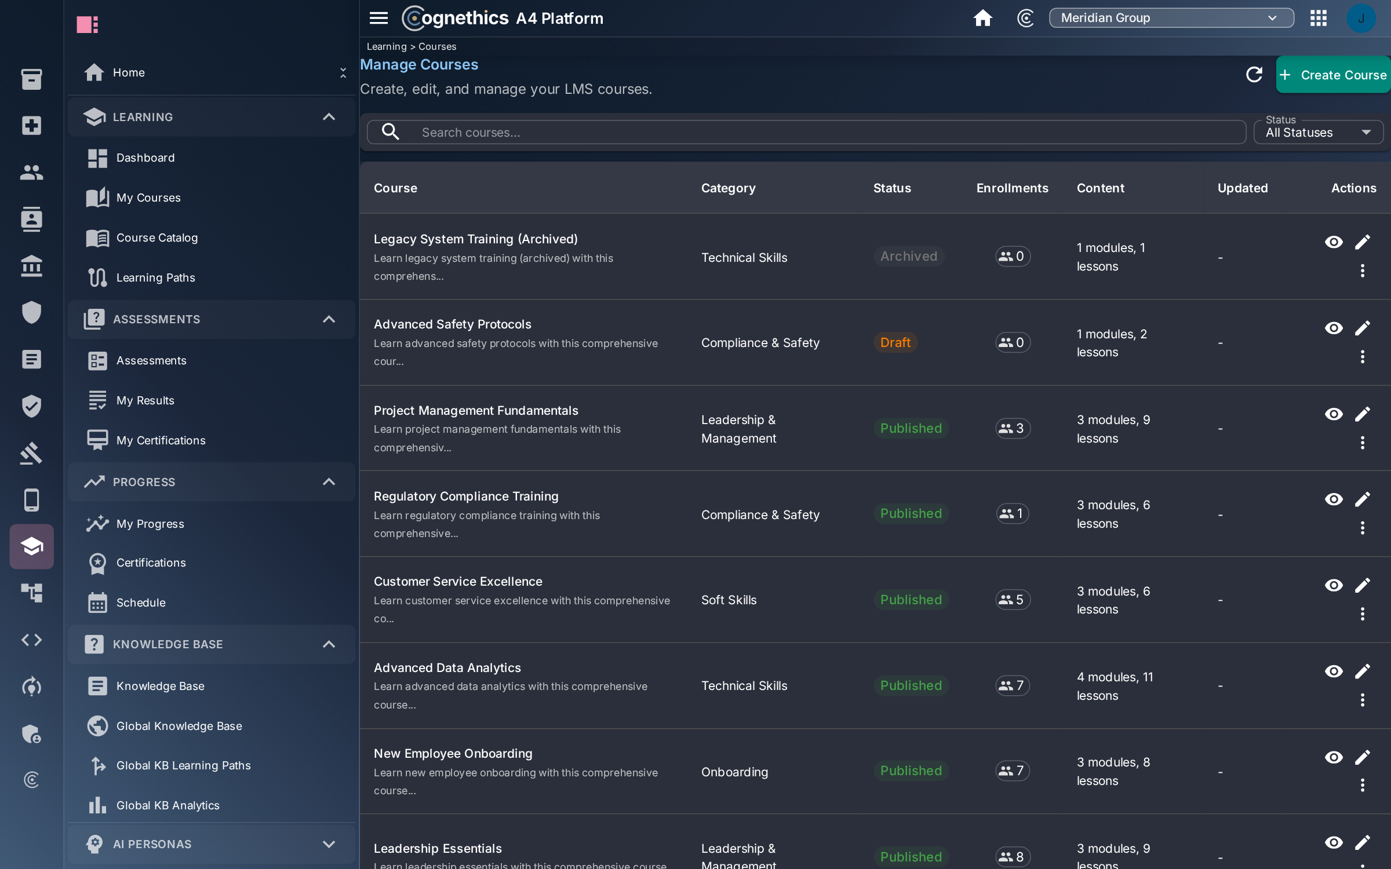Toggle the expander arrows next to Home
Viewport: 1391px width, 869px height.
click(x=343, y=72)
